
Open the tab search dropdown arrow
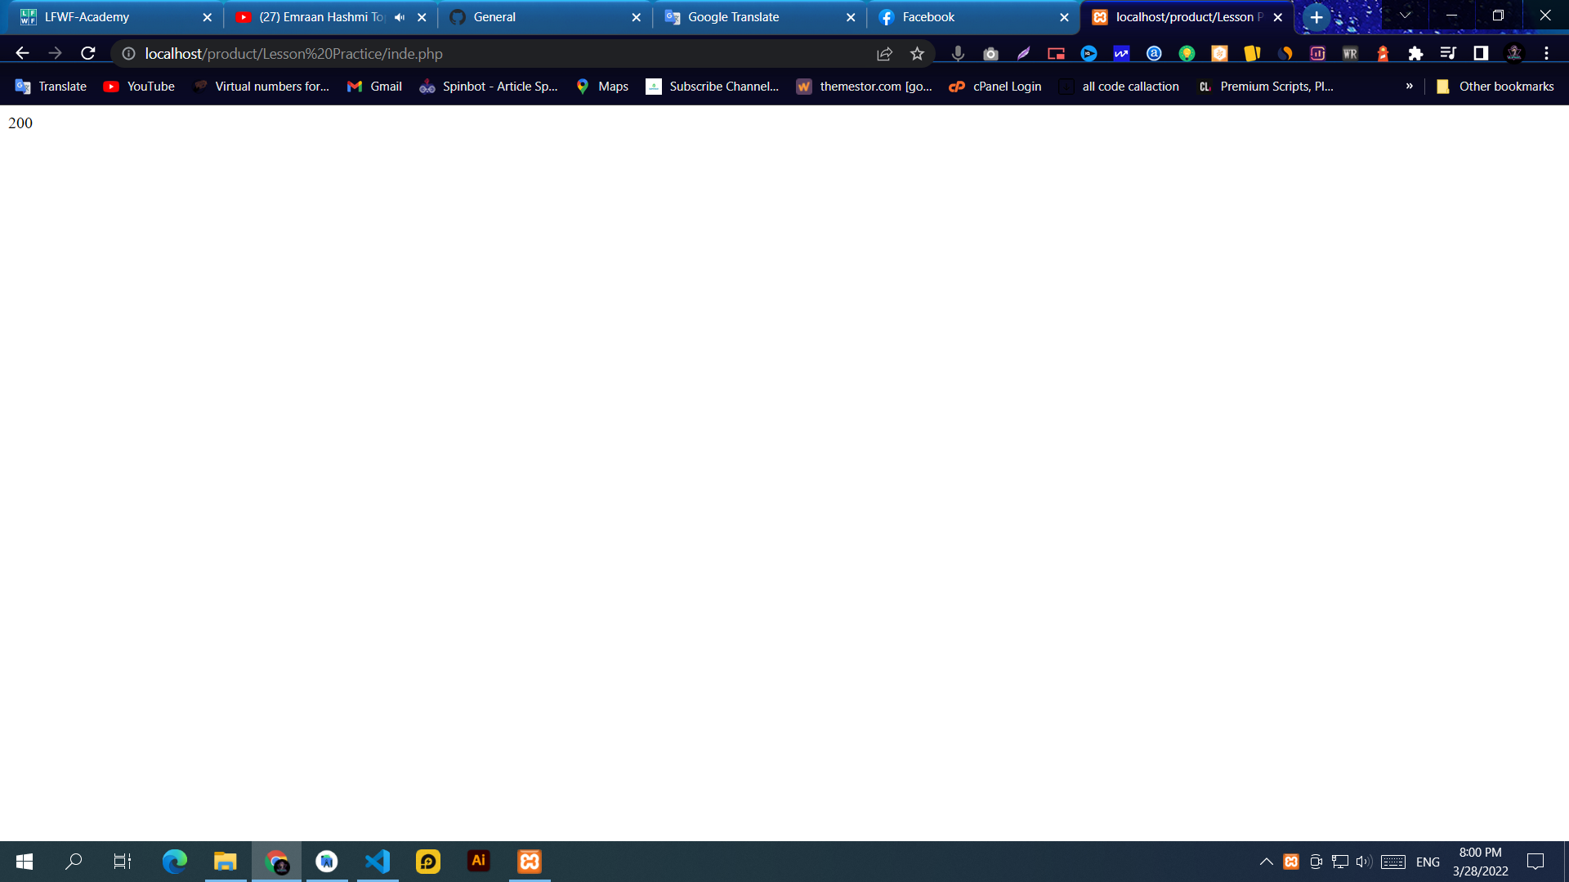pyautogui.click(x=1406, y=16)
